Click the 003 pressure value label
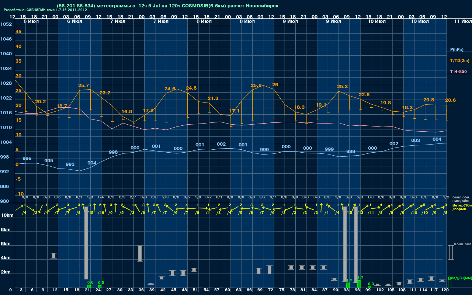Viewport: 472px width, 295px height. click(416, 140)
